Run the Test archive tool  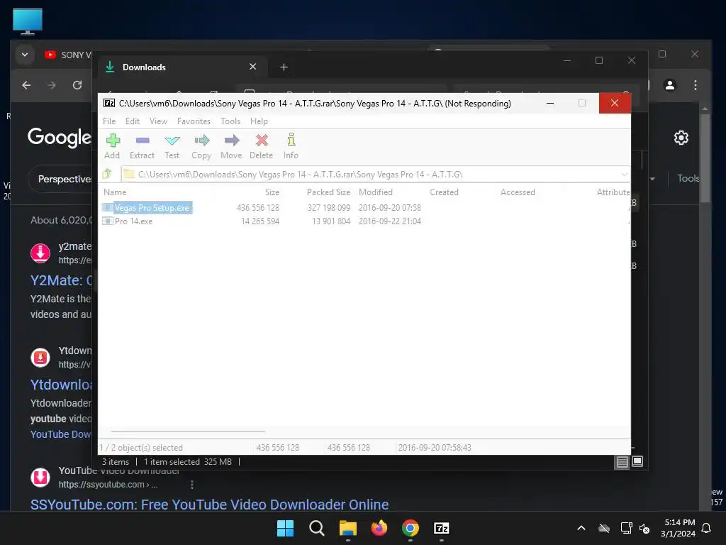tap(172, 146)
